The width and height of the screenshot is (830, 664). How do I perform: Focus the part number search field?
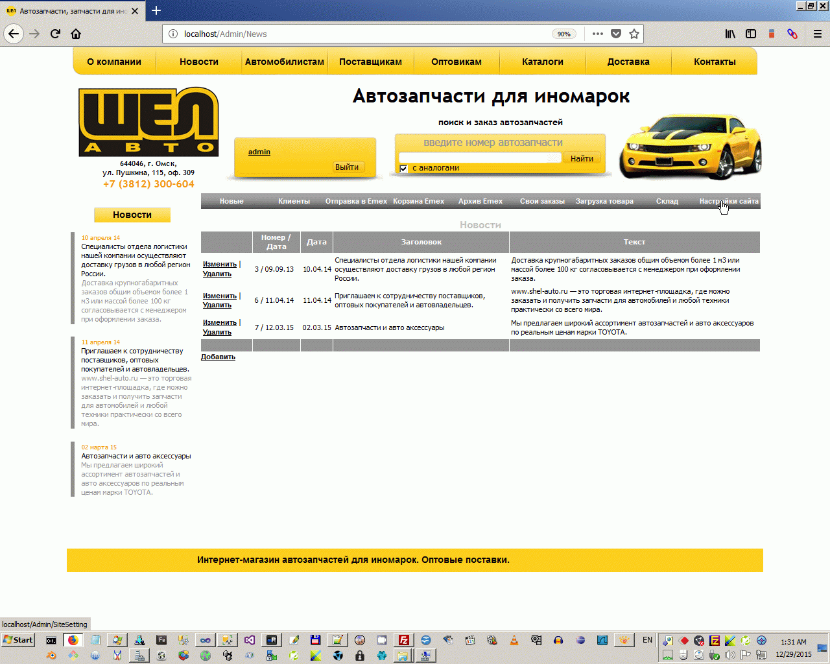tap(480, 158)
